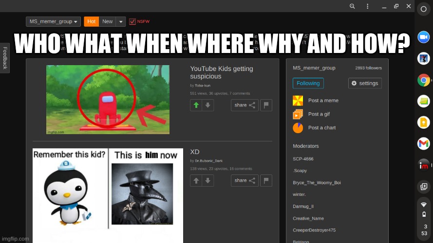
Task: Open author Toba-kun's profile
Action: (x=203, y=86)
